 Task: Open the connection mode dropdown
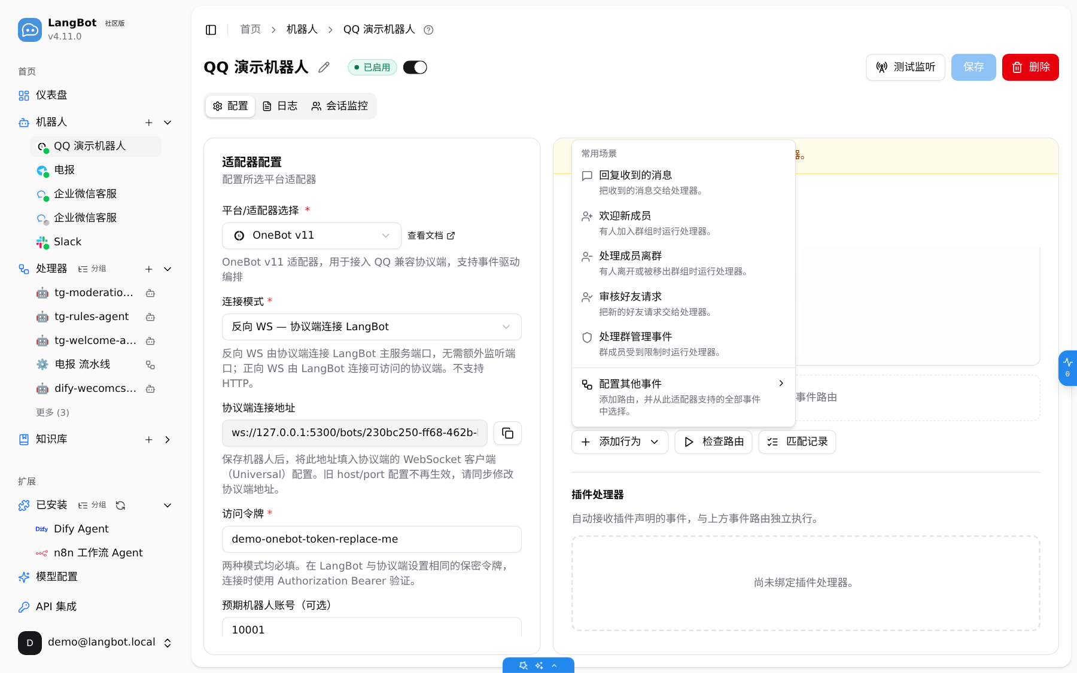coord(372,327)
